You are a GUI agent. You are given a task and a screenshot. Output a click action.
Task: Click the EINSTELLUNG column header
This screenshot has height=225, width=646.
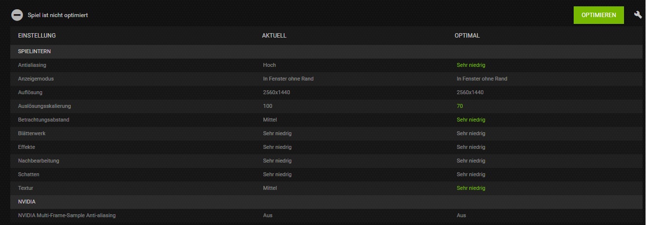coord(37,36)
